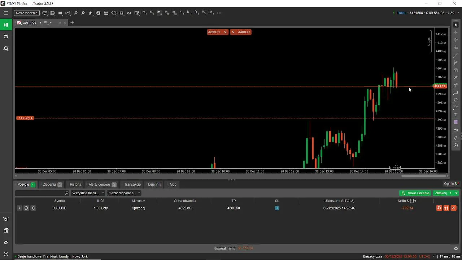Click the green Nowe zlecenie button
Viewport: 462px width, 260px height.
[415, 193]
